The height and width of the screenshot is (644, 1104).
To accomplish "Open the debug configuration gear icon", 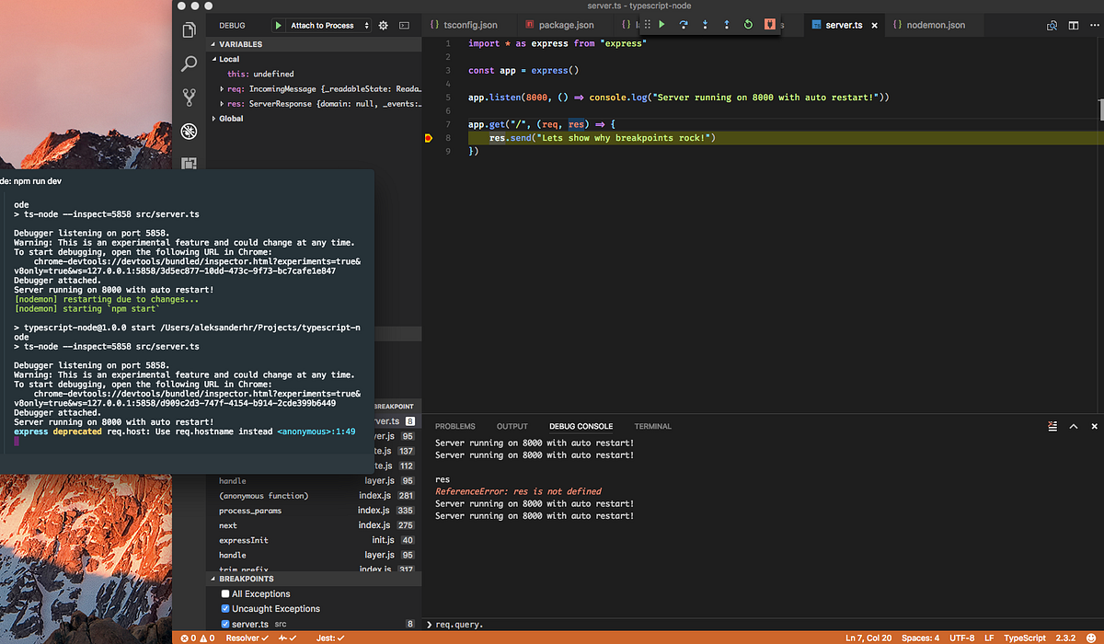I will point(385,25).
